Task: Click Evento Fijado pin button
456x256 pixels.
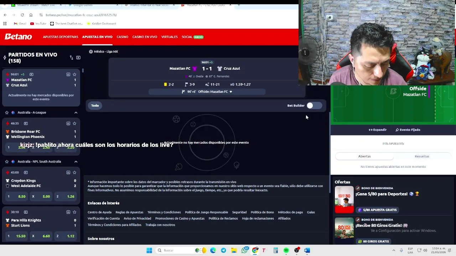Action: pos(408,130)
